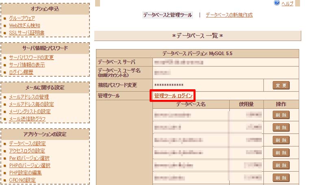Open アクセスログの設定 link
Screen dimensions: 311x185
pos(27,151)
